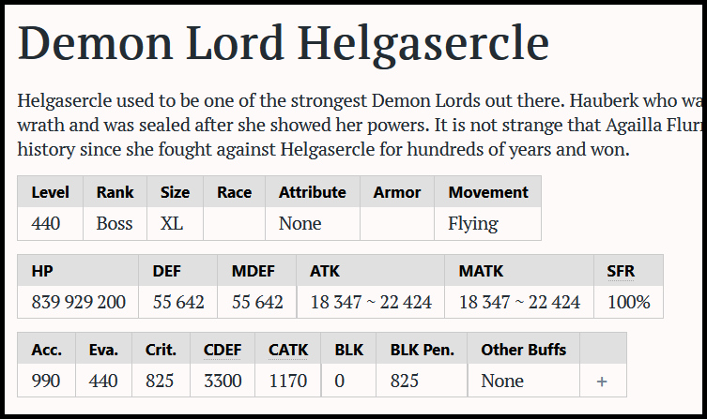Select the Rank value Boss
707x419 pixels.
click(x=115, y=223)
